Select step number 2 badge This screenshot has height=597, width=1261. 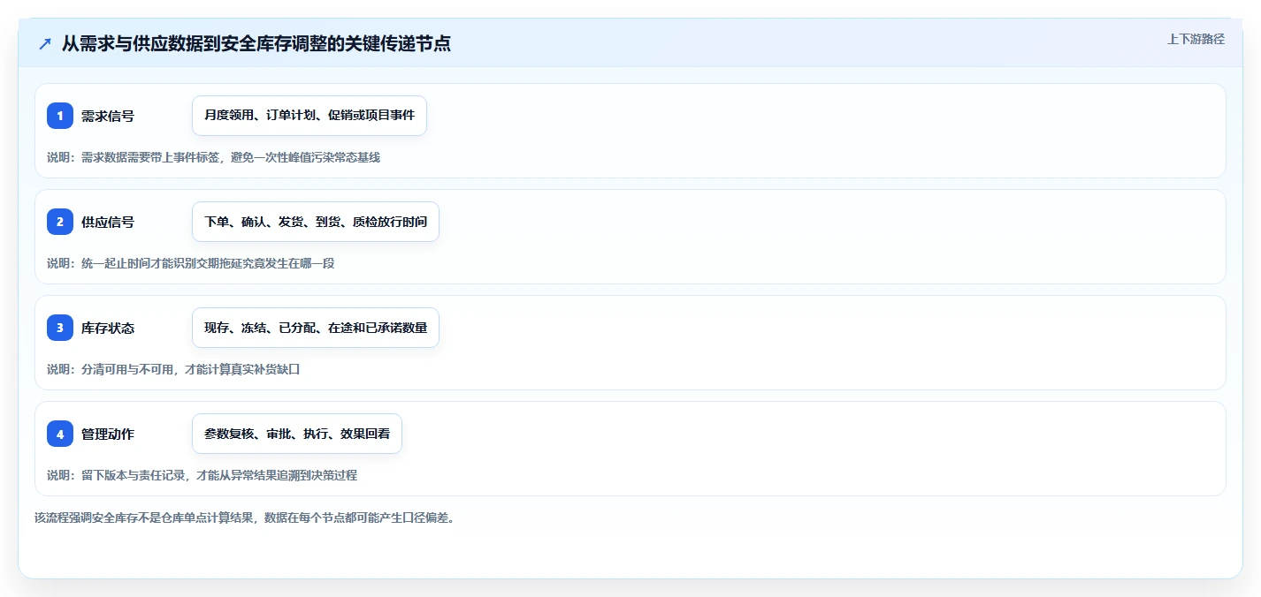pos(60,222)
